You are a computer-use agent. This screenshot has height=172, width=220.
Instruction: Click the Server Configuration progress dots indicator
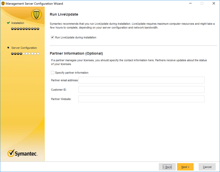point(25,54)
